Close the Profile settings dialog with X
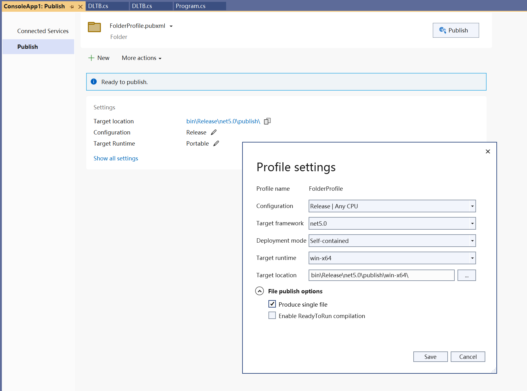Viewport: 527px width, 391px height. (488, 151)
